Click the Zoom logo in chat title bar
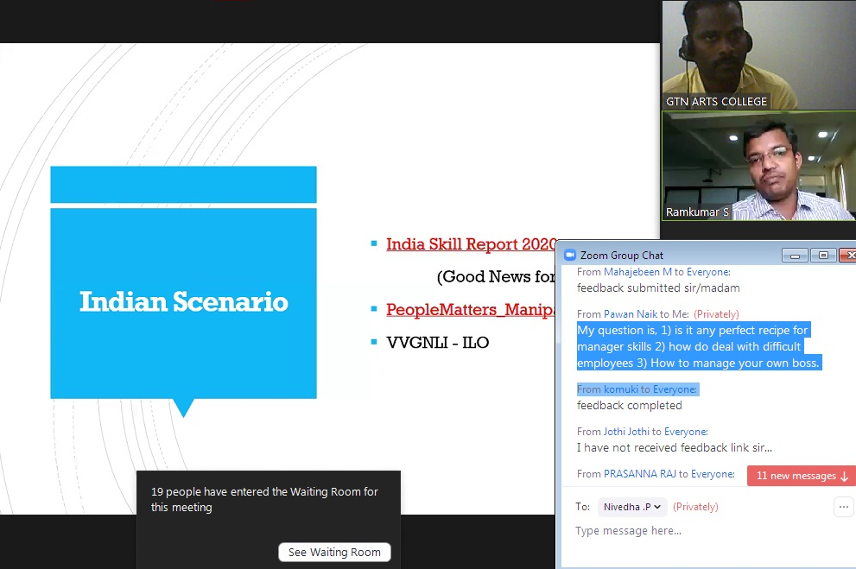856x569 pixels. [x=570, y=255]
